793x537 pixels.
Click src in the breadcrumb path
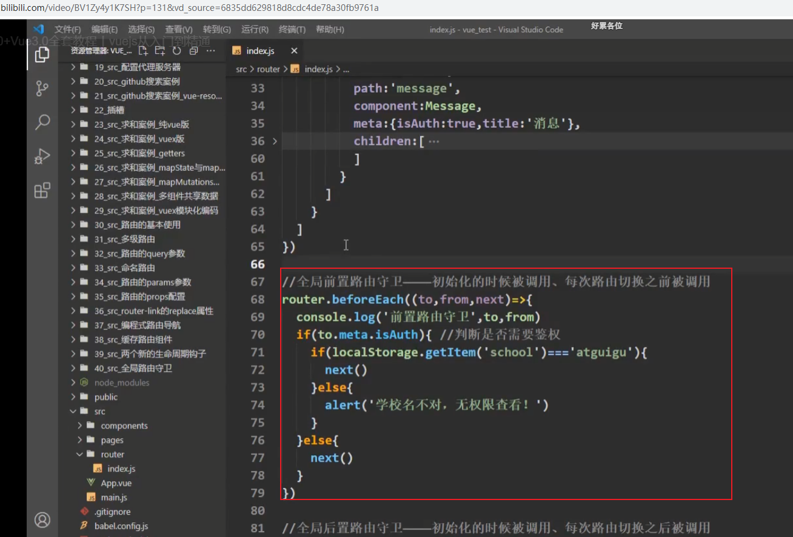pyautogui.click(x=241, y=69)
